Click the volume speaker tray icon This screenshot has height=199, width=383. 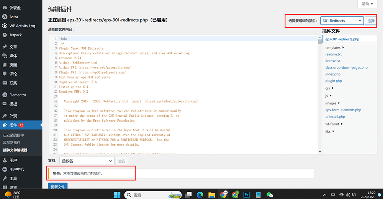[348, 195]
